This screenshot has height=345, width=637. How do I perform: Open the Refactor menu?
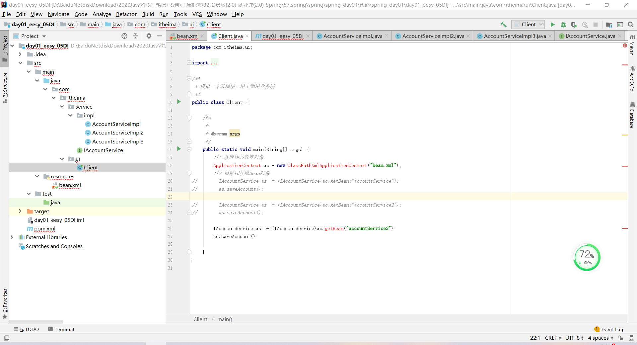pos(126,14)
